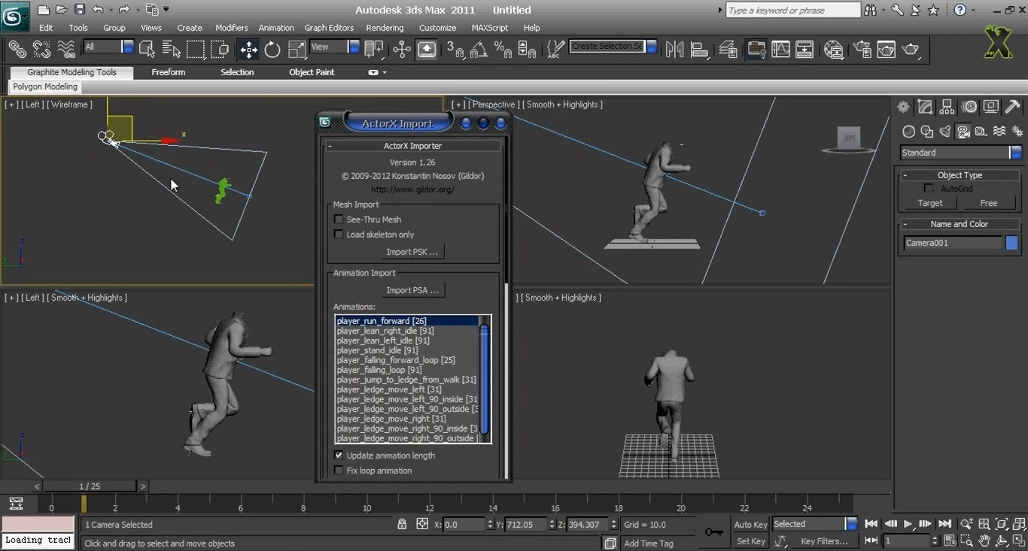Toggle the Angle Snap icon
The image size is (1028, 551).
pyautogui.click(x=479, y=49)
